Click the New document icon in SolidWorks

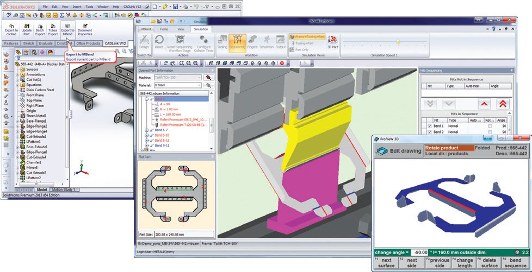(154, 6)
